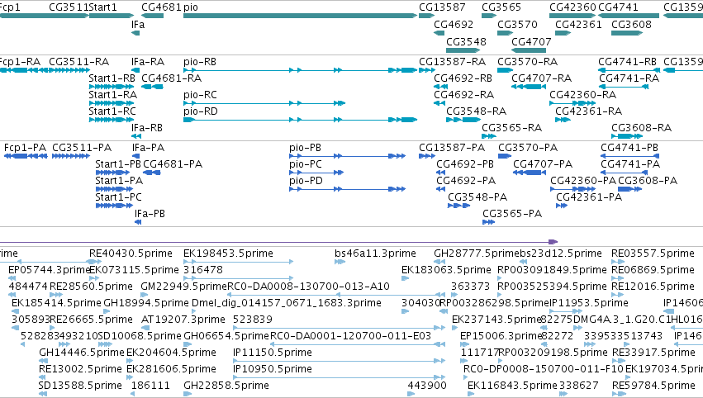Select the CG4681-RA transcript
Viewport: 703px width, 398px height.
(x=153, y=87)
